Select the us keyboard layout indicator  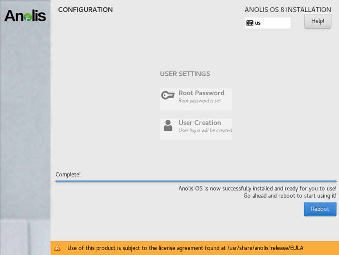[267, 23]
